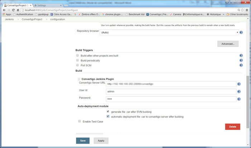Toggle generate file .car after SVN building
The image size is (251, 148).
pyautogui.click(x=108, y=111)
